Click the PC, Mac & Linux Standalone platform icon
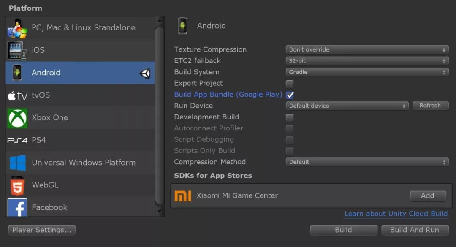 (17, 28)
